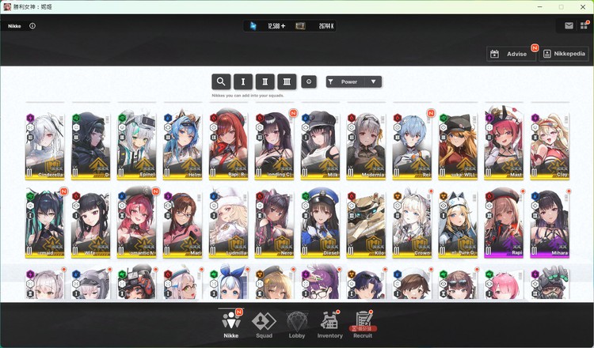Click the sort order arrow beside Power
594x348 pixels.
[x=374, y=81]
